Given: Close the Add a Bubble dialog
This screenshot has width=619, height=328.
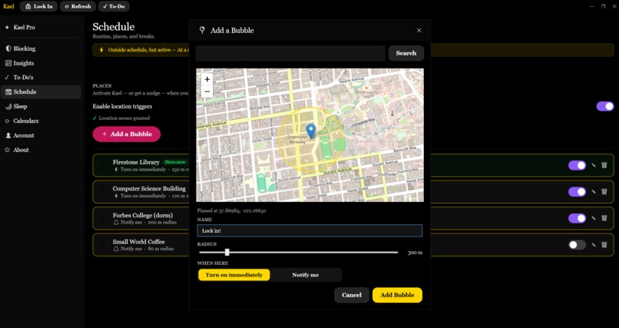Looking at the screenshot, I should coord(419,31).
